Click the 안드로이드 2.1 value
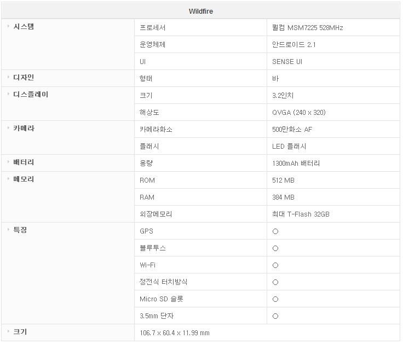Viewport: 403px width, 344px height. point(295,44)
